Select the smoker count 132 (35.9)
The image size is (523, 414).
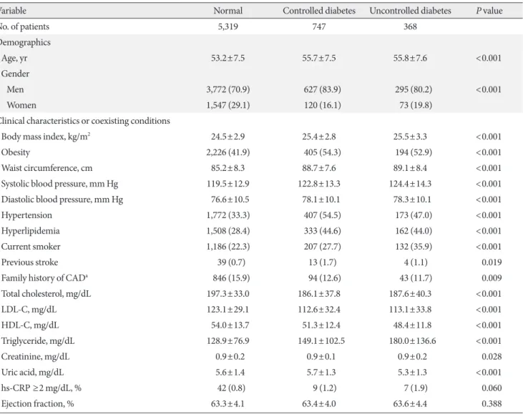(x=414, y=247)
